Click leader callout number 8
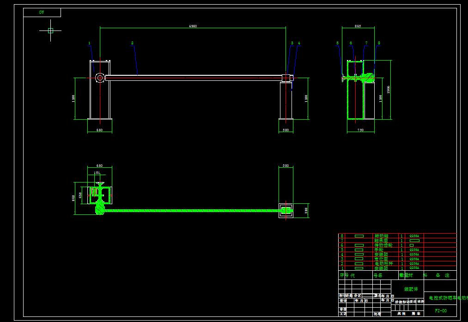Image resolution: width=468 pixels, height=322 pixels. tap(379, 43)
